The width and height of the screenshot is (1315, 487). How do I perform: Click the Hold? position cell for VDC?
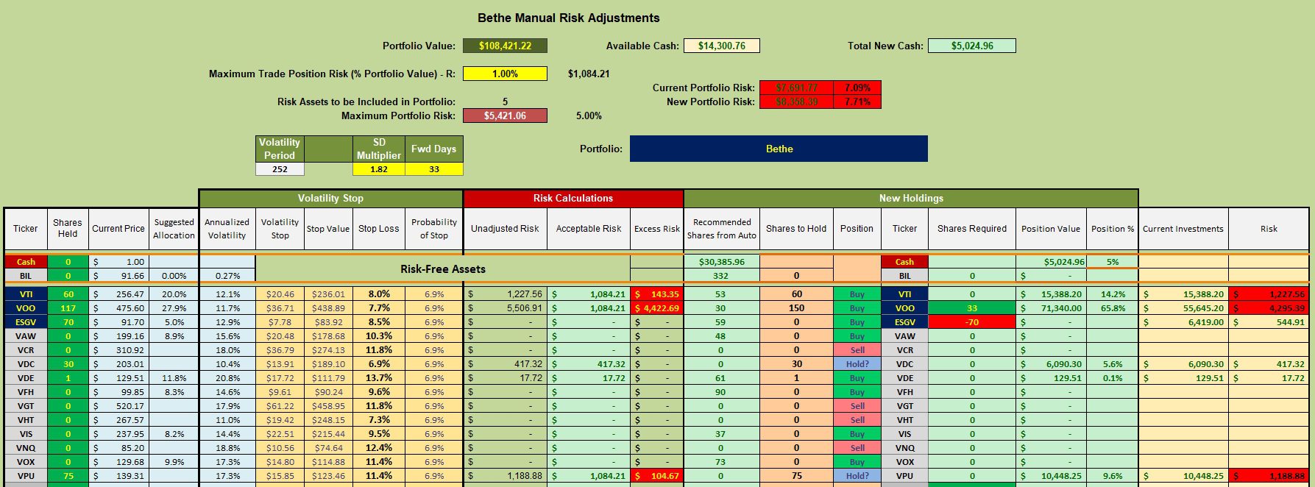tap(857, 364)
